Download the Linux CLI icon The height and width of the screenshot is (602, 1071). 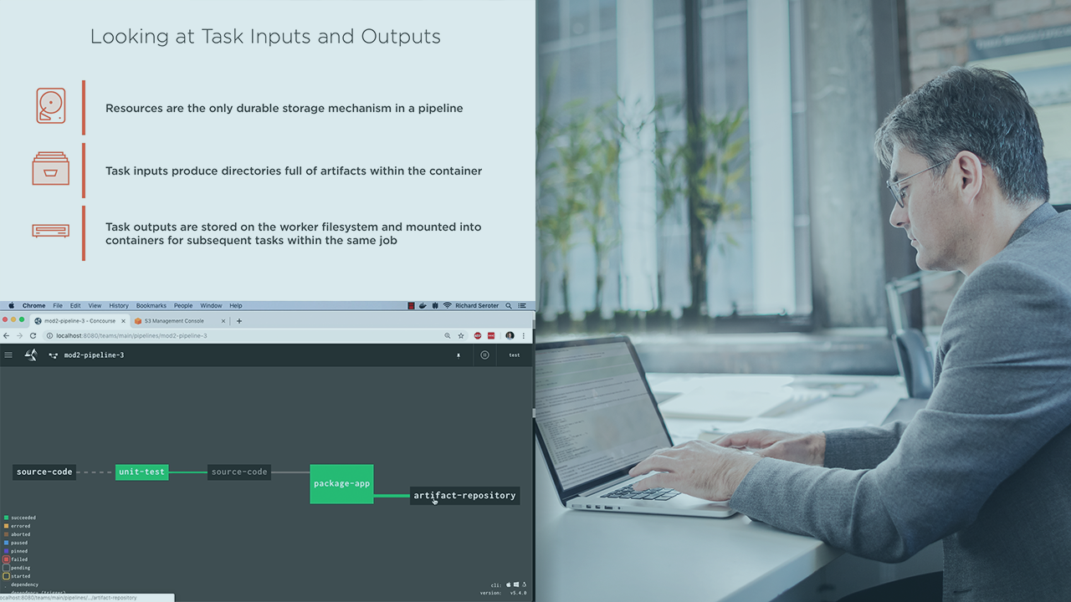(524, 584)
